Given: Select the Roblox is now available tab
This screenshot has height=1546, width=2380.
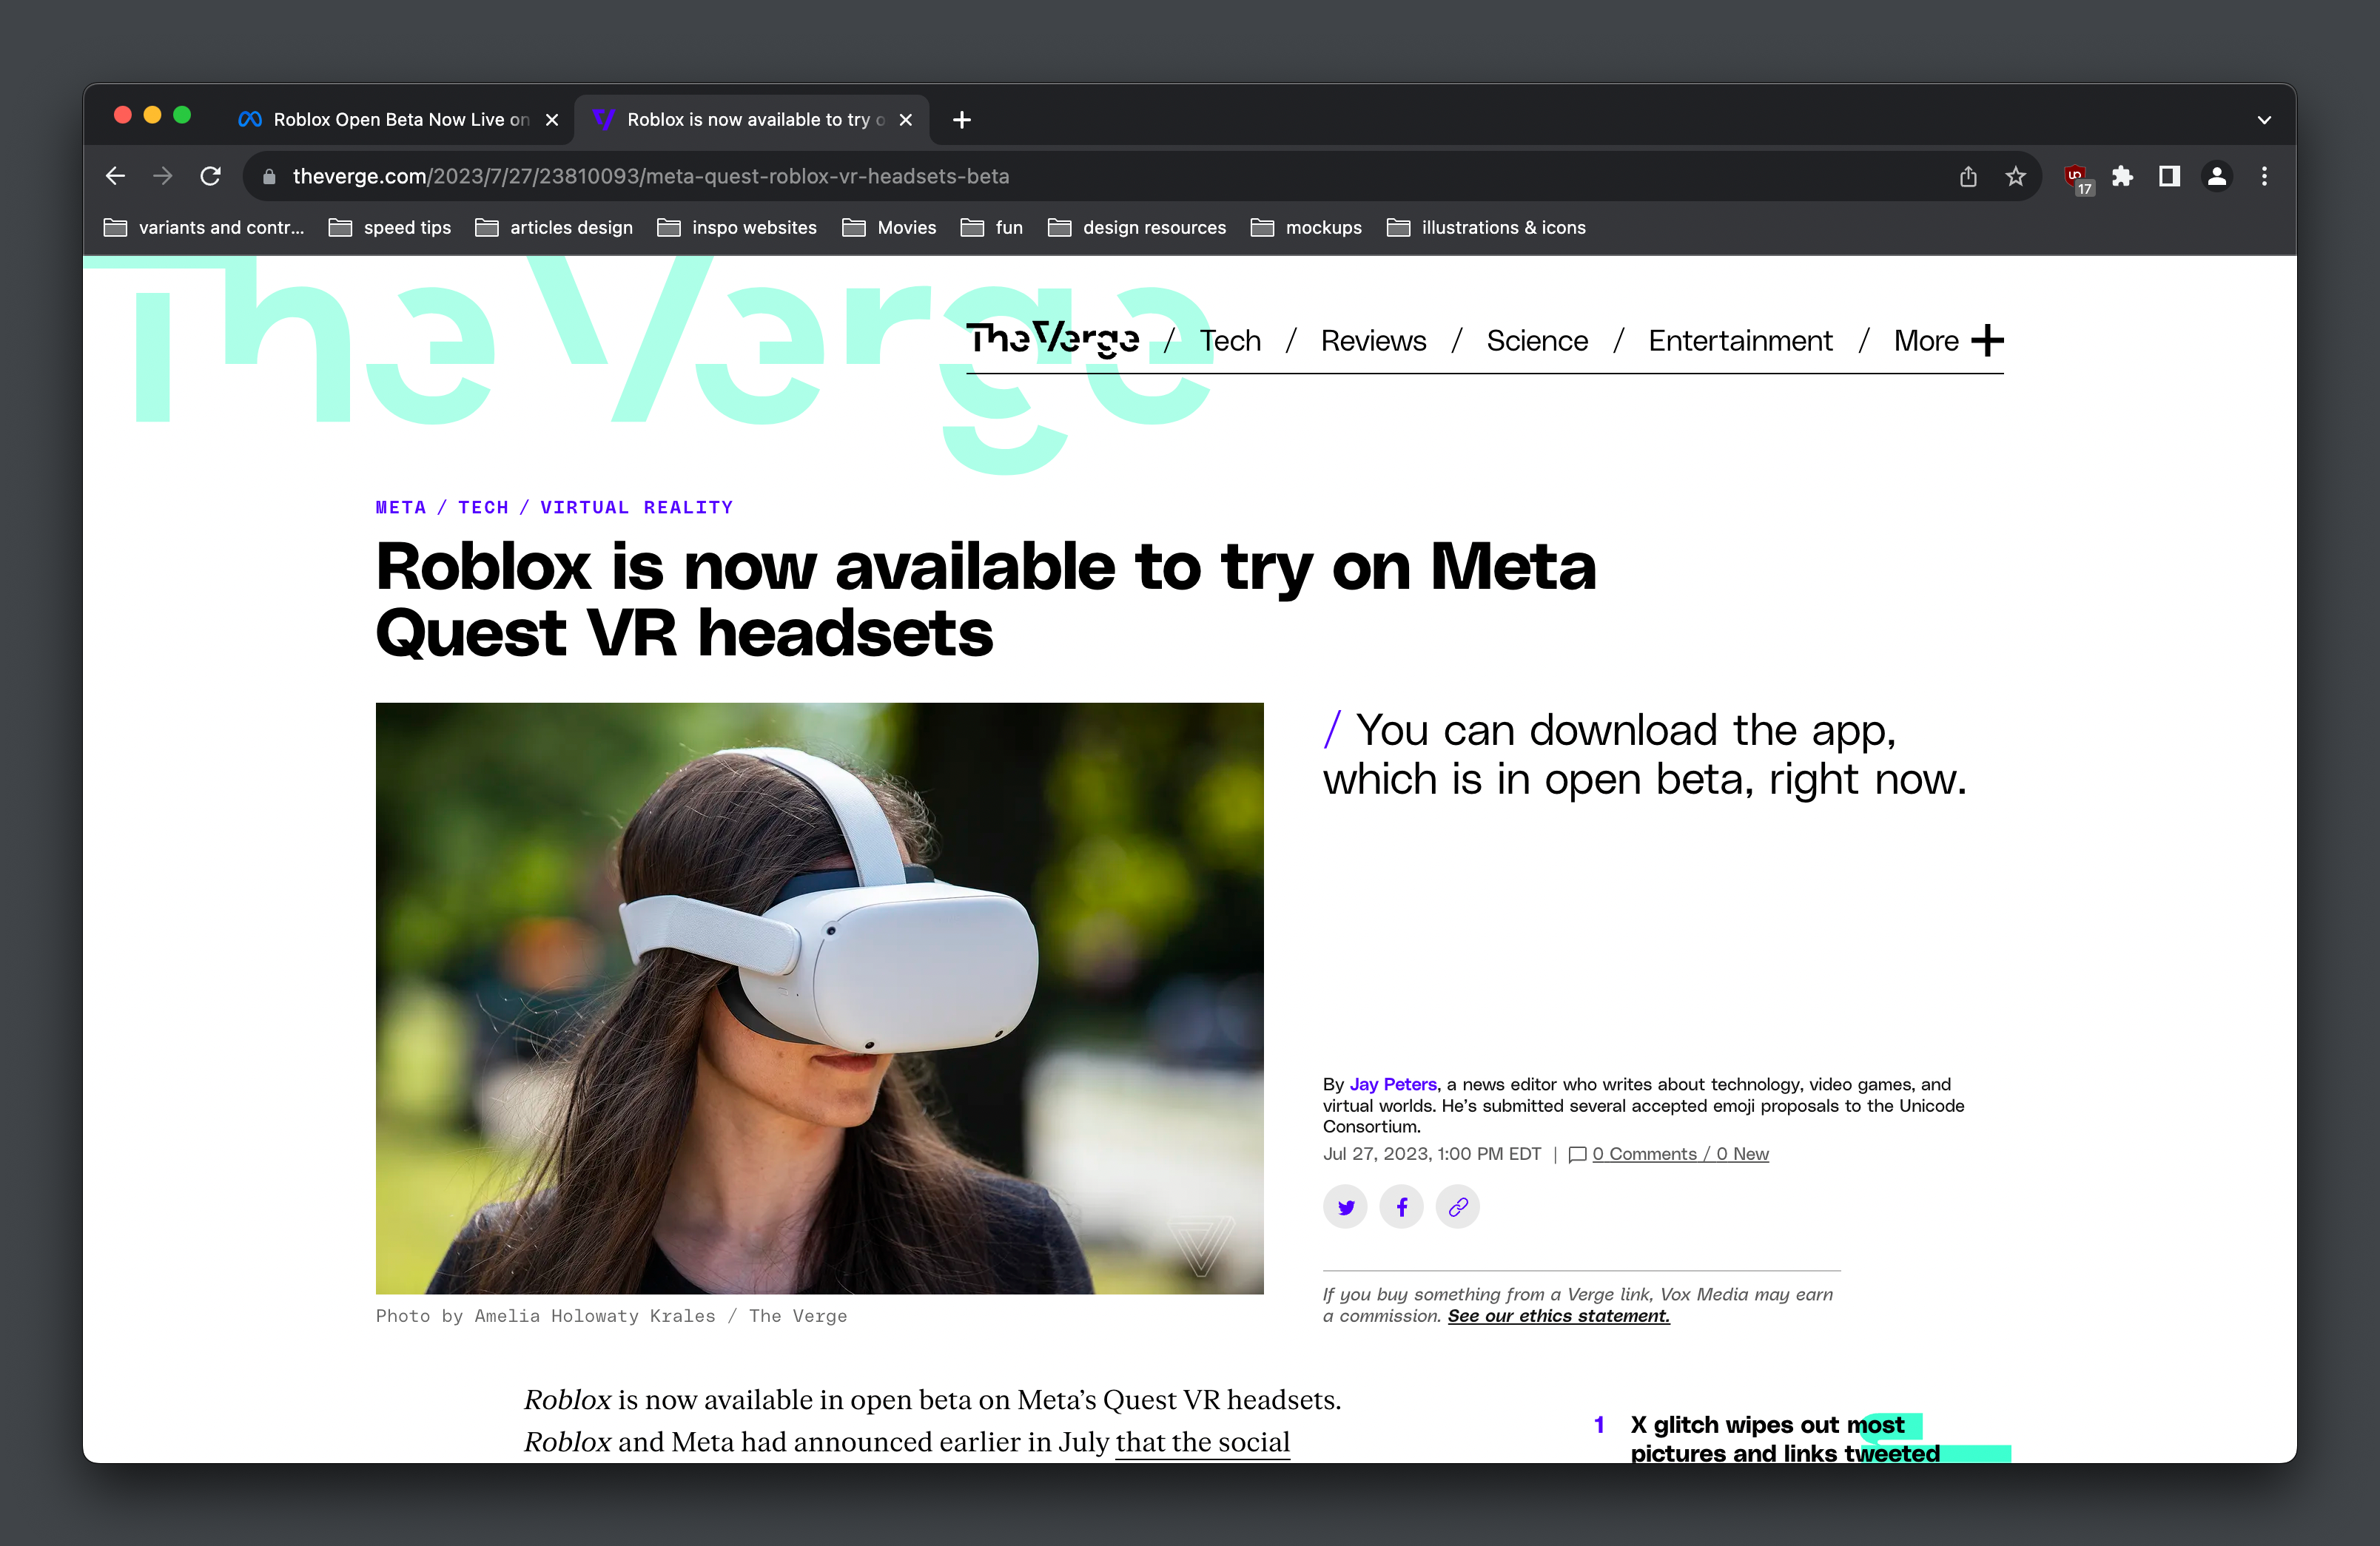Looking at the screenshot, I should click(x=752, y=120).
